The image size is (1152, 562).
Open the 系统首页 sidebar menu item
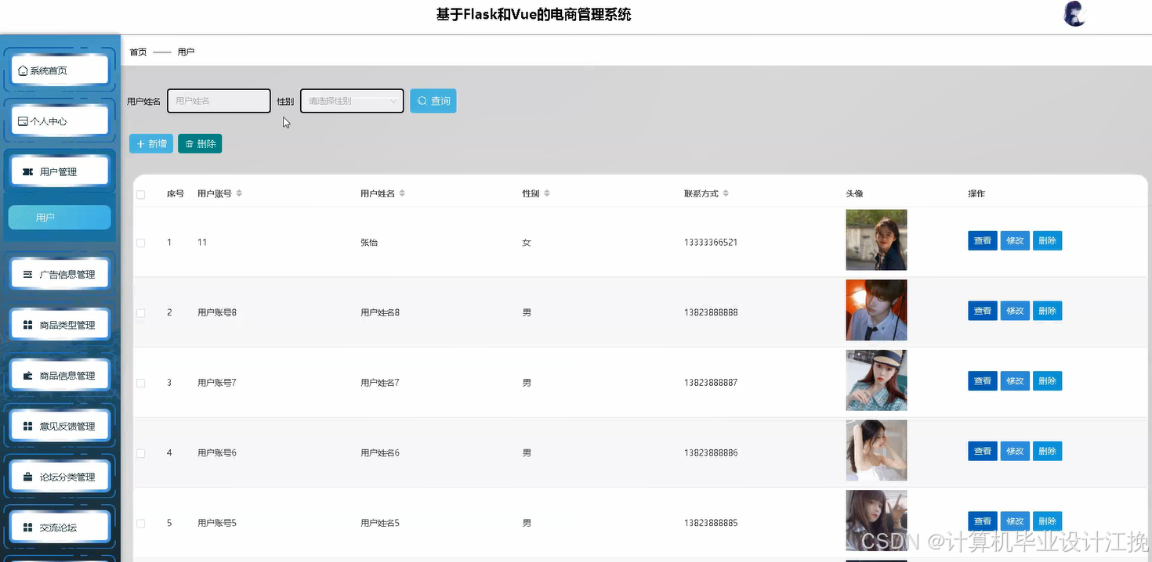pyautogui.click(x=60, y=70)
